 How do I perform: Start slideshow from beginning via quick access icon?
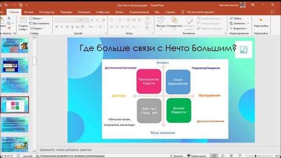click(x=21, y=5)
